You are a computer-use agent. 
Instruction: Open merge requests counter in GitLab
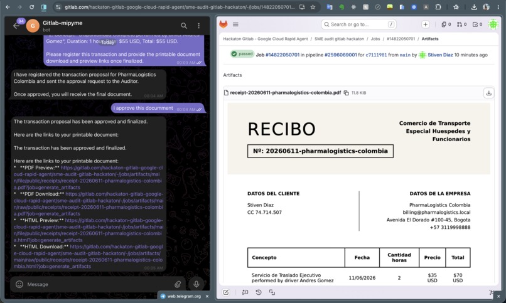click(461, 24)
